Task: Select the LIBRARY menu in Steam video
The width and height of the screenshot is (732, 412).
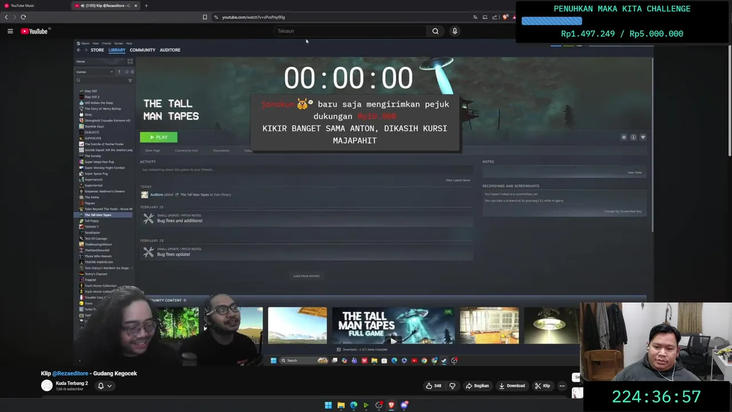Action: coord(117,50)
